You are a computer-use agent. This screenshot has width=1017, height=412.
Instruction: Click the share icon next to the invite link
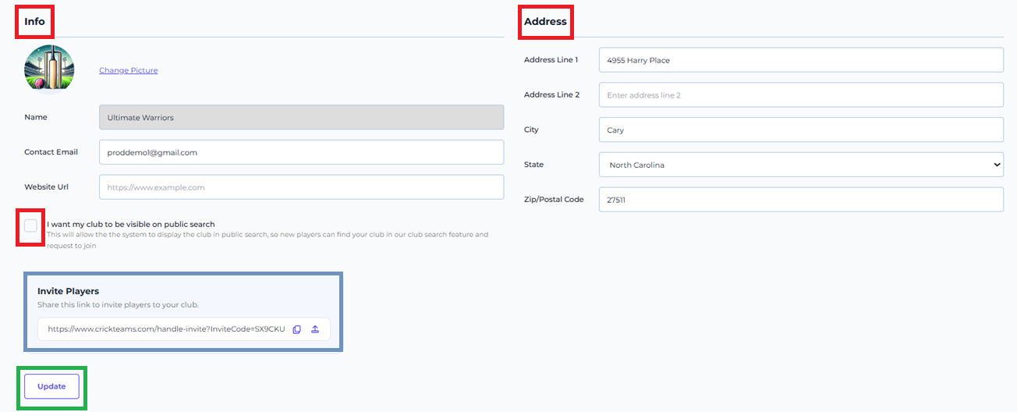point(315,329)
